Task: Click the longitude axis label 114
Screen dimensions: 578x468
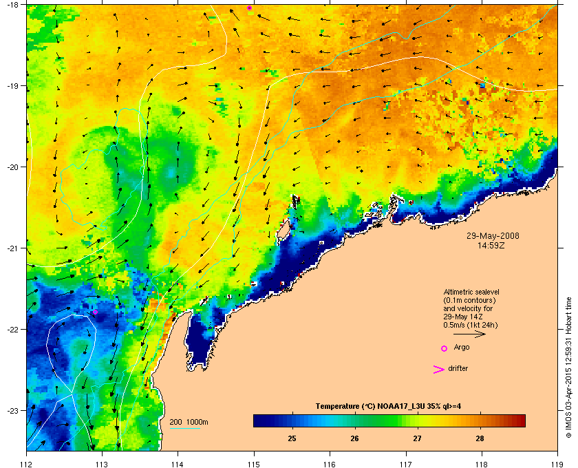Action: (x=178, y=464)
